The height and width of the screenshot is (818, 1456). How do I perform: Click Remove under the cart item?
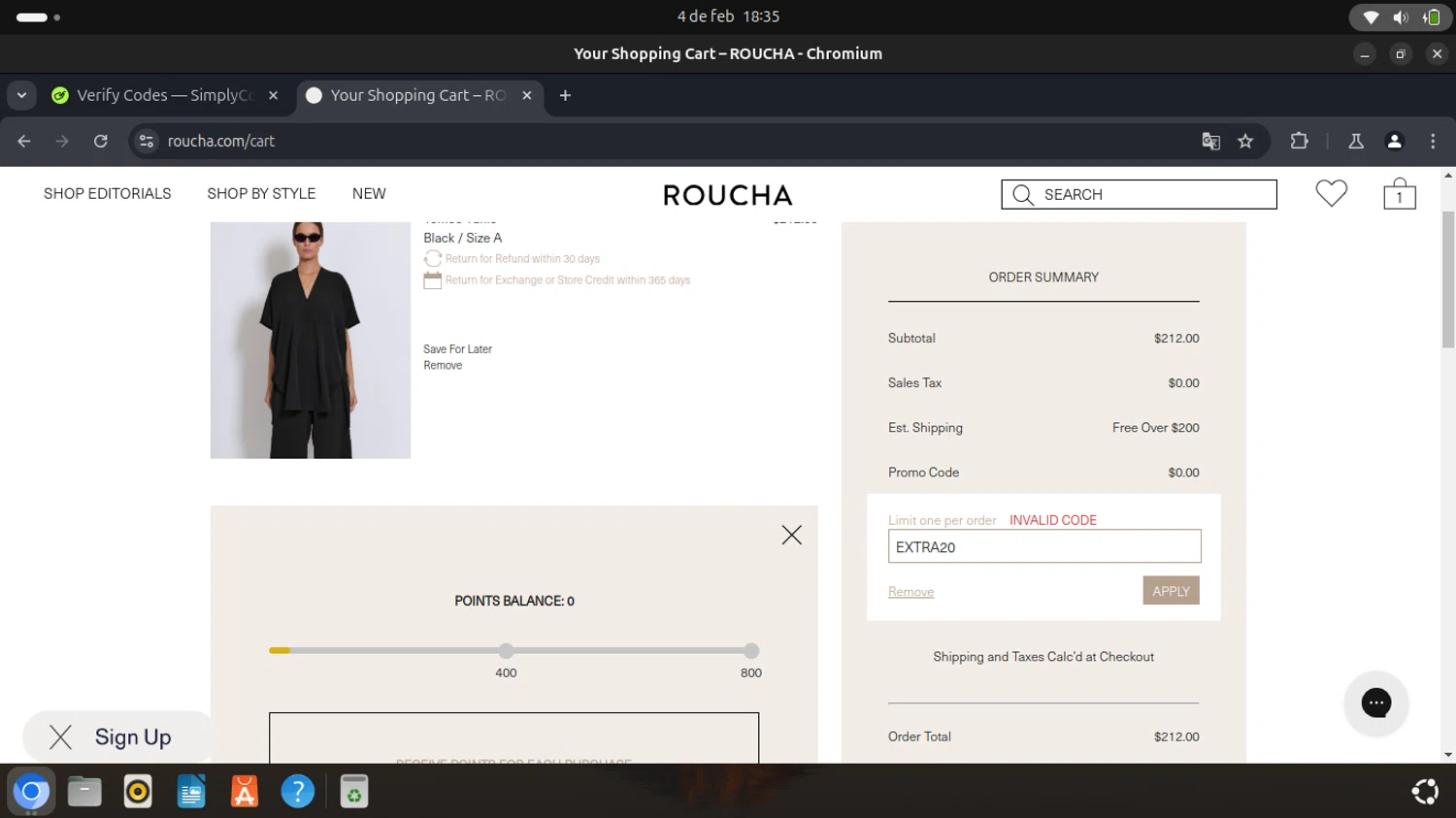(443, 366)
